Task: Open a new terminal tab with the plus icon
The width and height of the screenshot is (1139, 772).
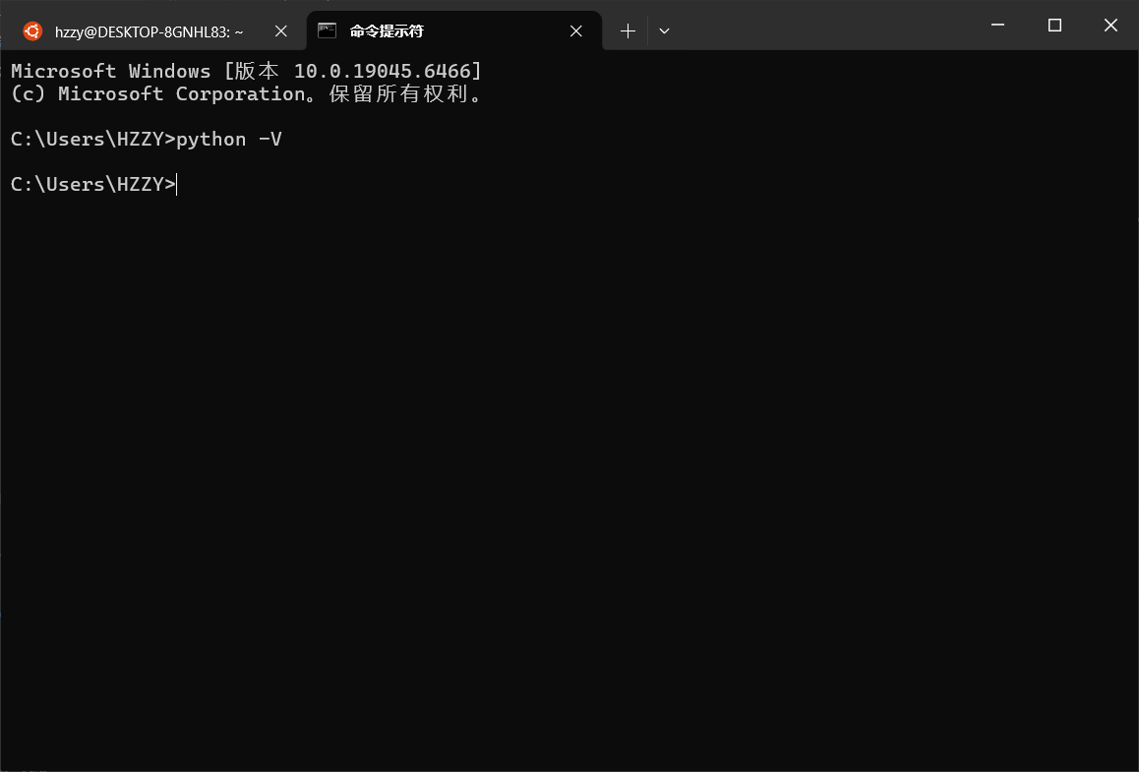Action: pyautogui.click(x=628, y=30)
